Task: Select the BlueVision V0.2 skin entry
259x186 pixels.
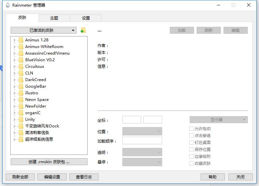Action: 40,60
